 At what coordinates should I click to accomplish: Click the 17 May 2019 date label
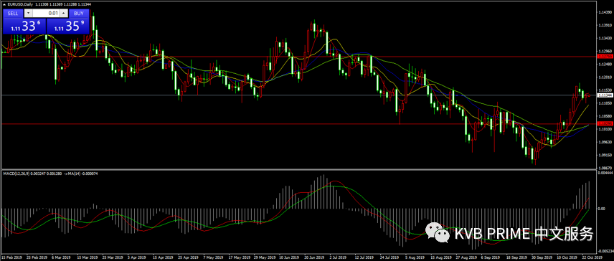tap(240, 258)
